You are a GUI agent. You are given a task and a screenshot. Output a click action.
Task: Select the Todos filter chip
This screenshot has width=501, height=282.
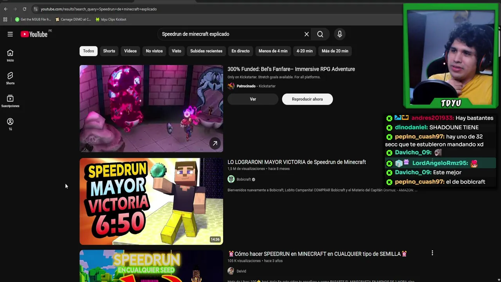[x=88, y=51]
